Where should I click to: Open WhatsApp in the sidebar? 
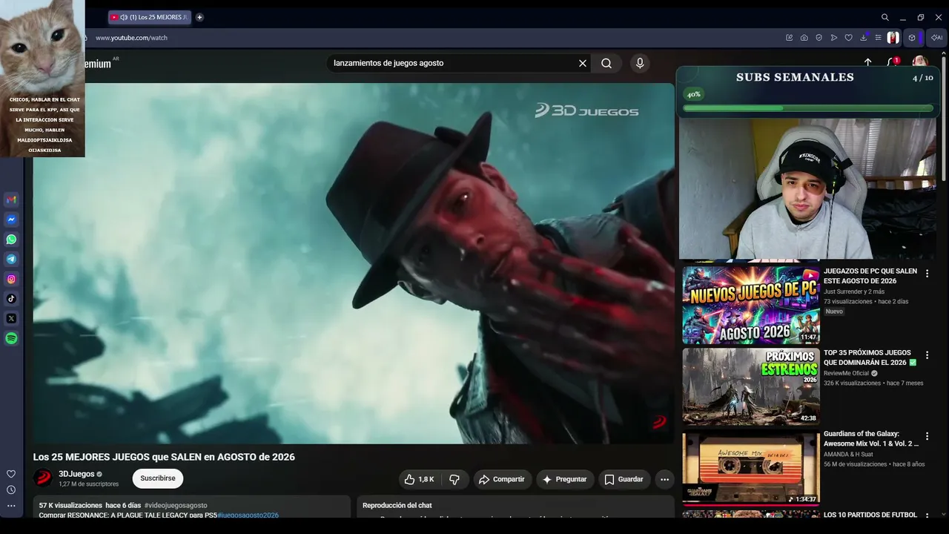click(x=11, y=240)
